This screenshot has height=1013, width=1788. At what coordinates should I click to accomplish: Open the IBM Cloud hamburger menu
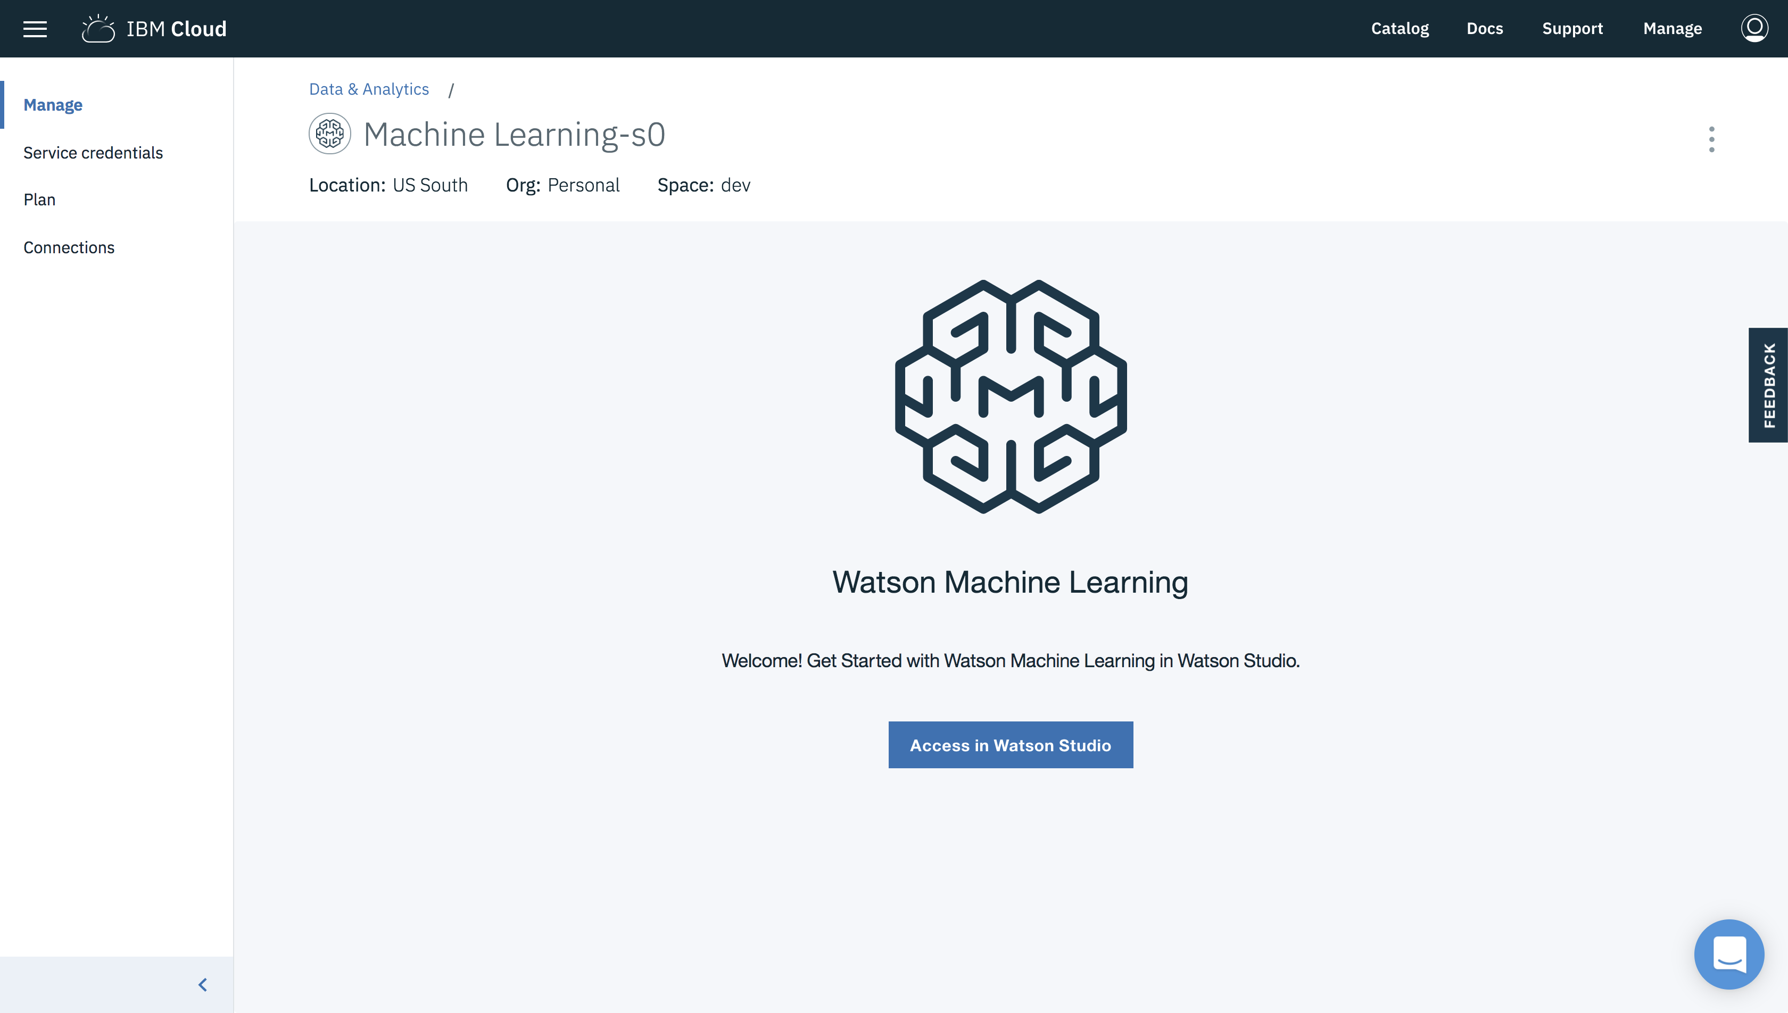click(36, 28)
